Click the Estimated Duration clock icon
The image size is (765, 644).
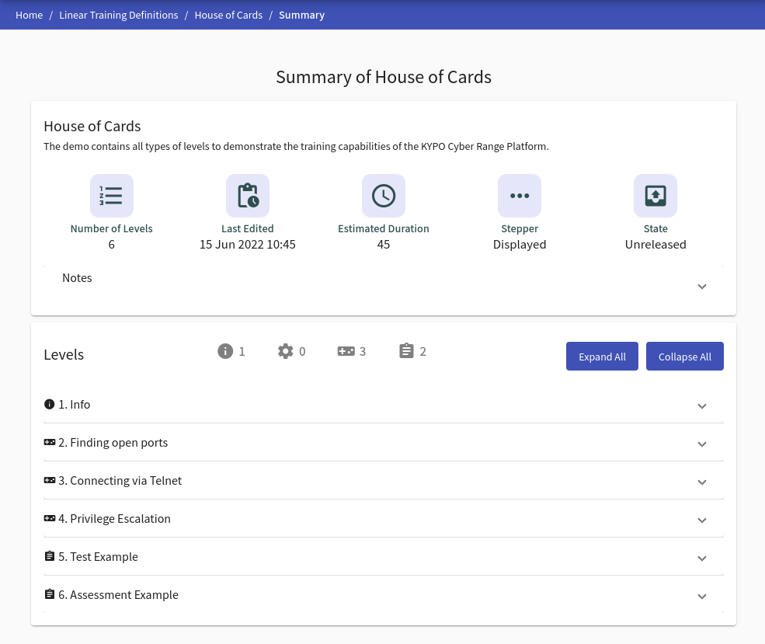384,196
